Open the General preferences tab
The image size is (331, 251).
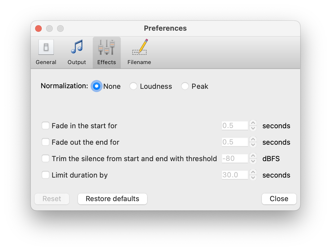[x=46, y=52]
